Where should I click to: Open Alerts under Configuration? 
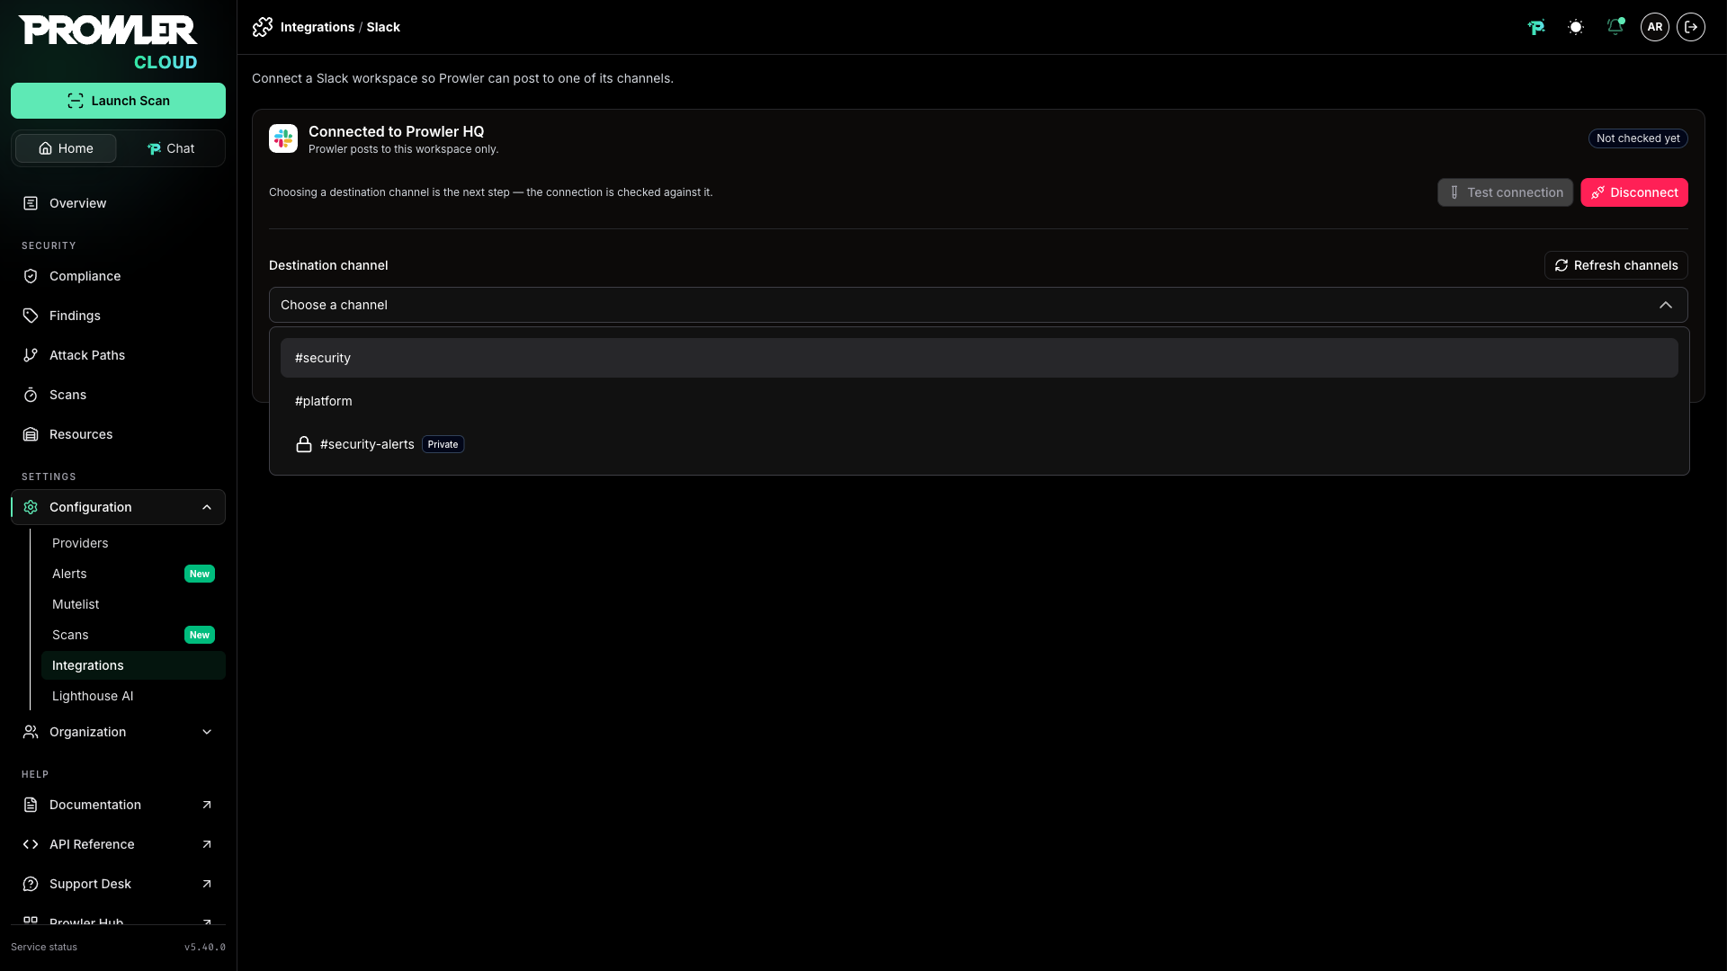tap(133, 574)
